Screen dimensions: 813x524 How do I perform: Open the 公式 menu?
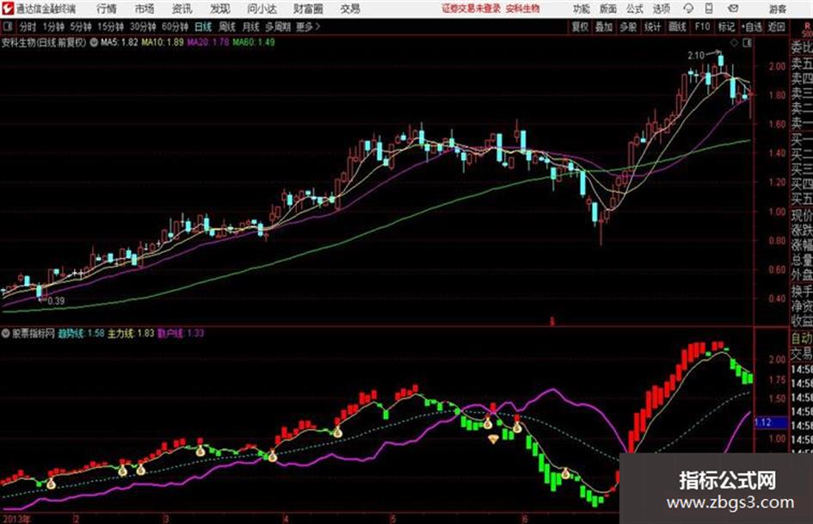[635, 9]
